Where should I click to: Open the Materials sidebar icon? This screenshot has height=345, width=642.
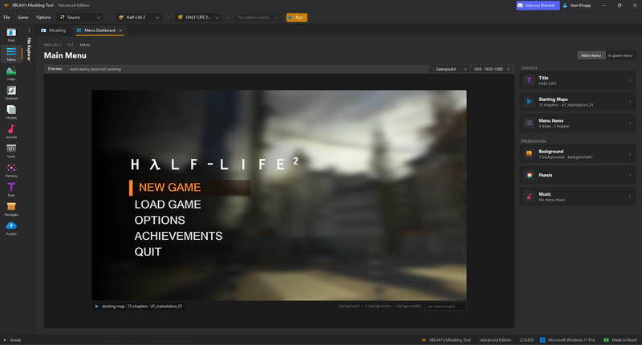pyautogui.click(x=11, y=92)
